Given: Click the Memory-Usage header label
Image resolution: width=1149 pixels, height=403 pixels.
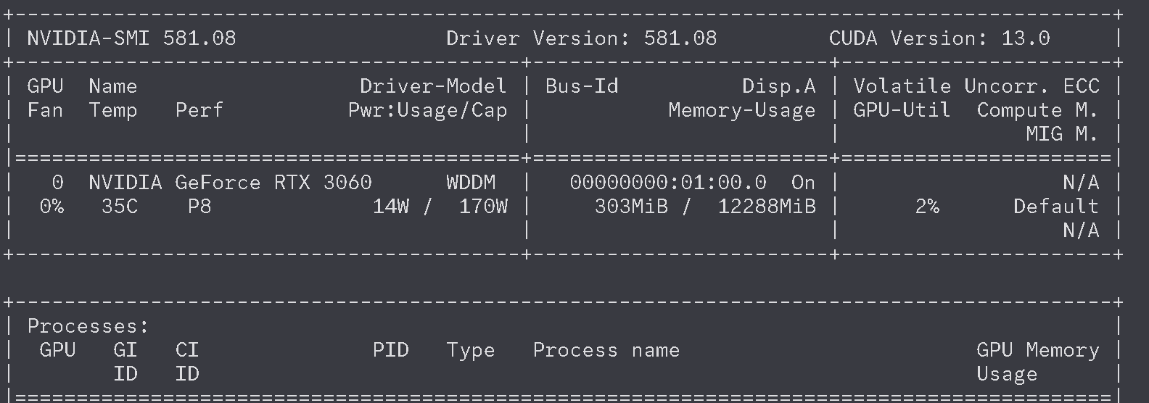Looking at the screenshot, I should (x=741, y=110).
